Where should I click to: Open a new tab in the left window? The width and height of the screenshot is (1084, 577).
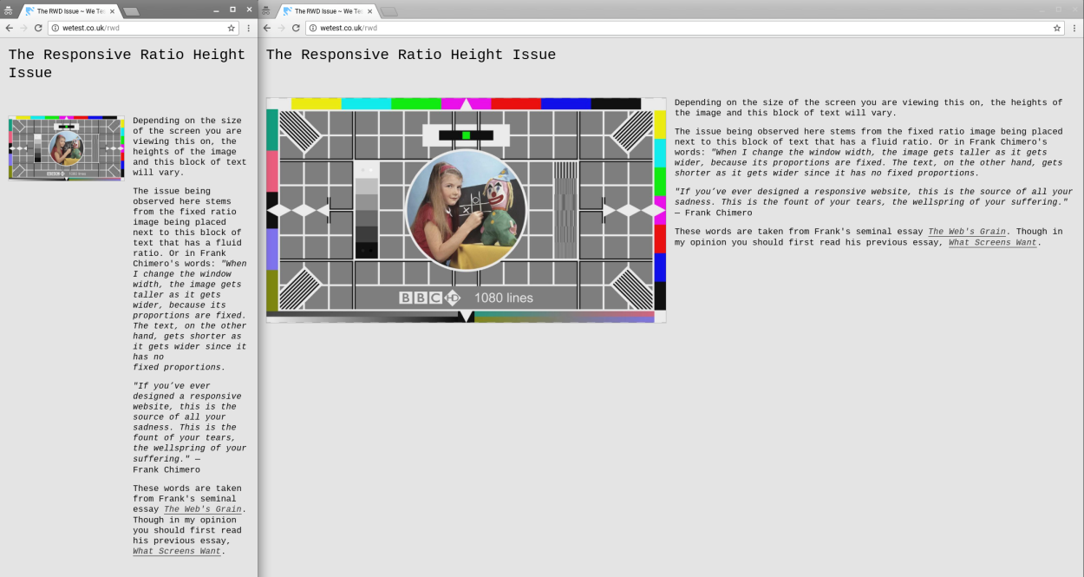[x=132, y=11]
